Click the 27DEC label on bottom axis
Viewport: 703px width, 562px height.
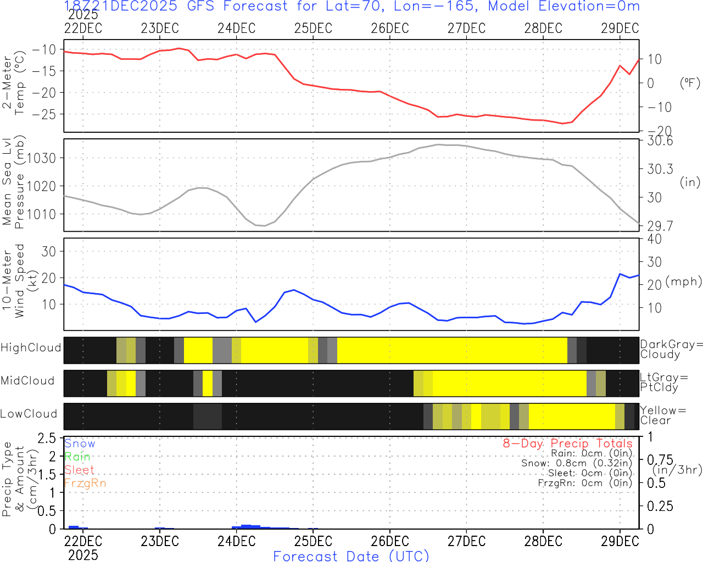pos(466,541)
